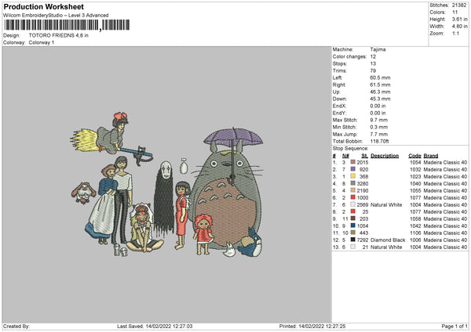Click the "Code" column header

[414, 156]
